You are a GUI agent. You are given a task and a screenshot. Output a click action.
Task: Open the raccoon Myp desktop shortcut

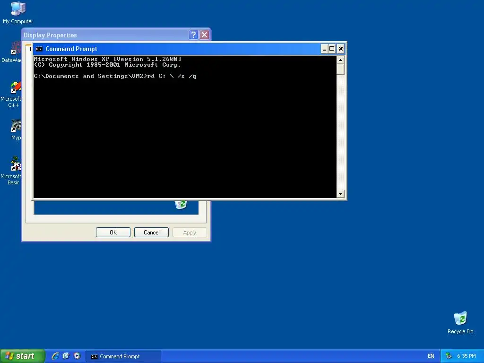point(16,130)
